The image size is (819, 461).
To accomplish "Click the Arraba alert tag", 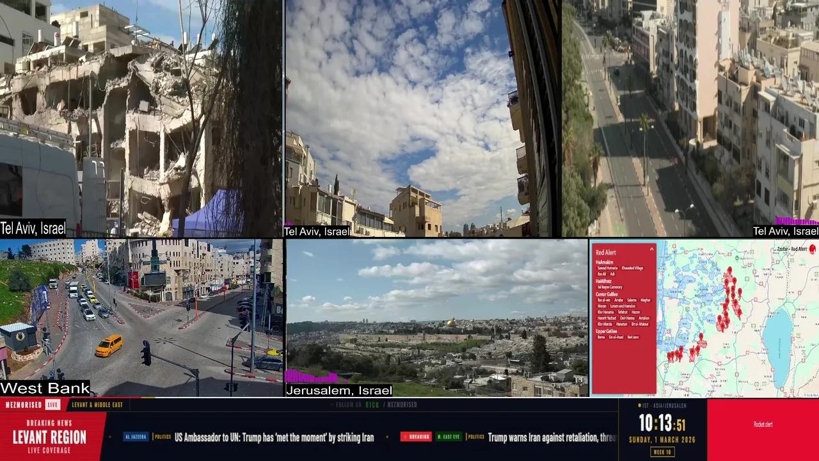I will 619,300.
